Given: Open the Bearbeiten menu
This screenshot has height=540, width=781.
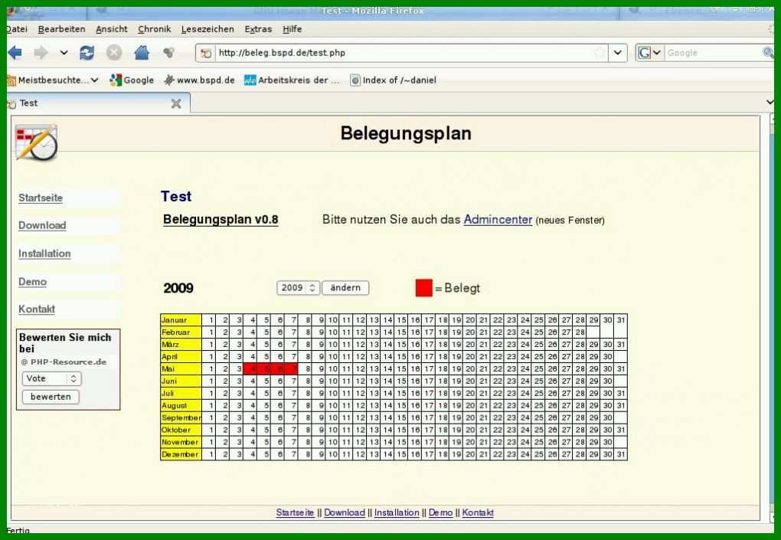Looking at the screenshot, I should coord(62,29).
